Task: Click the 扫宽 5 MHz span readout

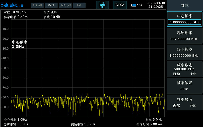Action: (154, 120)
